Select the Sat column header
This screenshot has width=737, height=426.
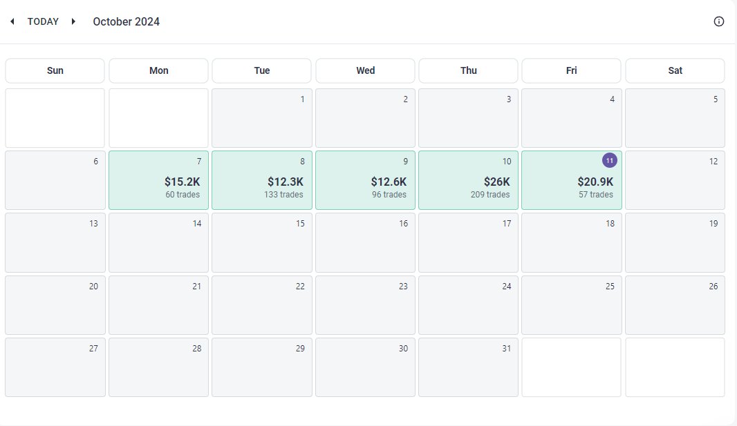pos(675,71)
